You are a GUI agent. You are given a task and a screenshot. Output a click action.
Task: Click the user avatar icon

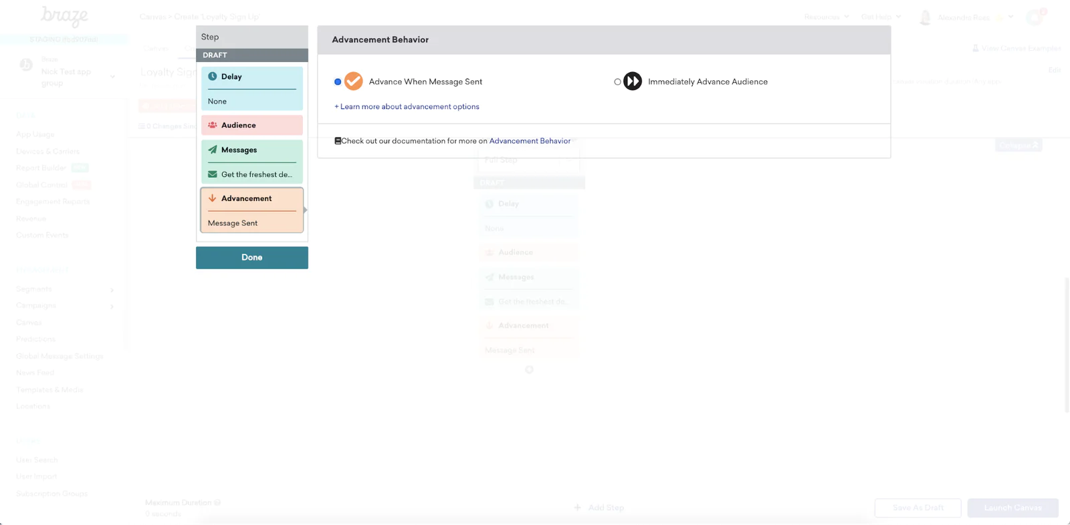[926, 17]
